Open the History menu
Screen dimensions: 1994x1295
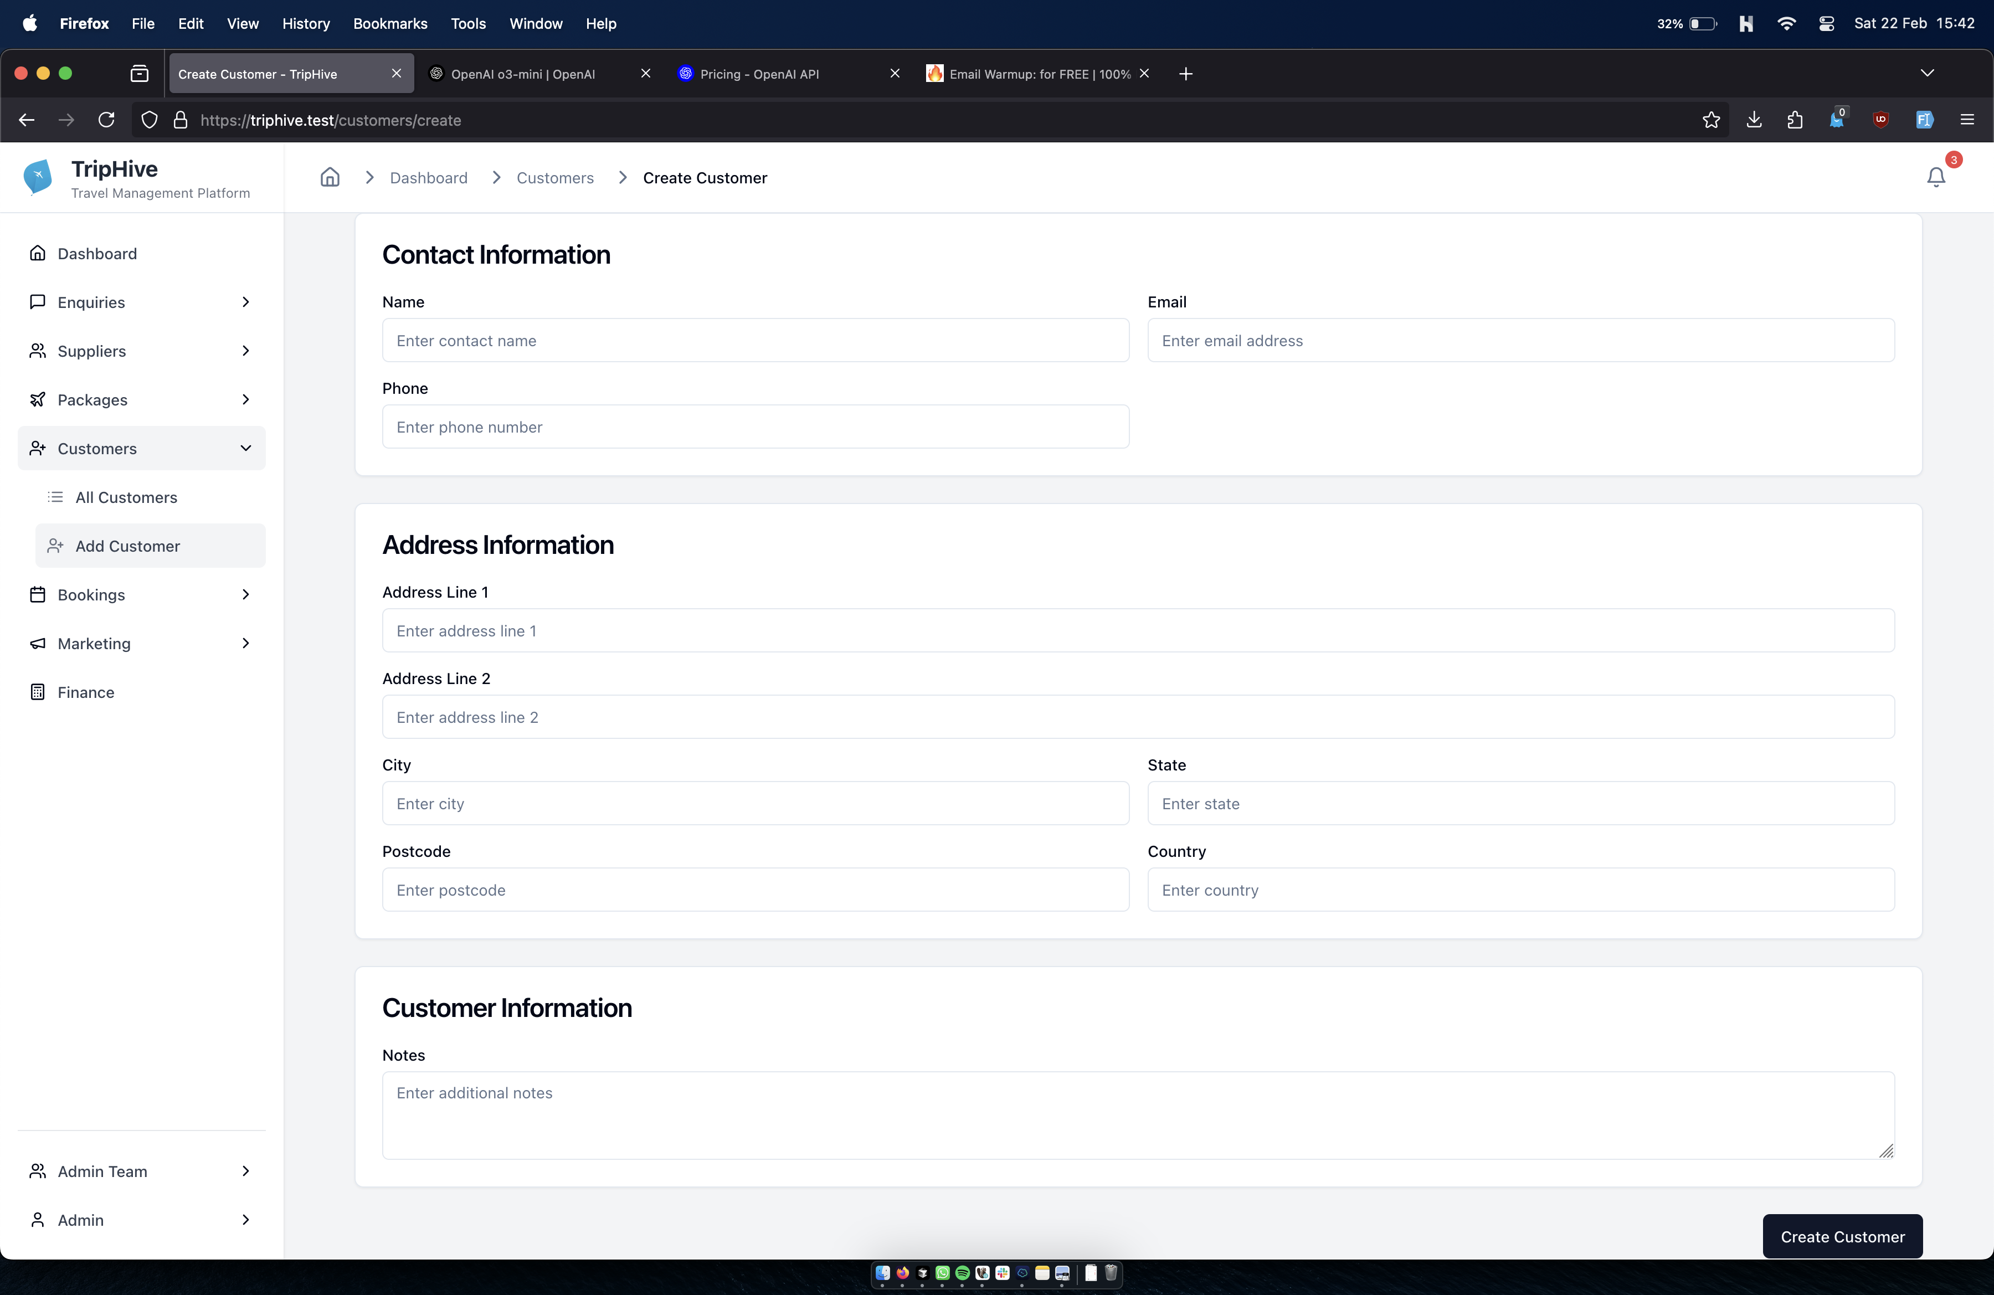click(306, 23)
